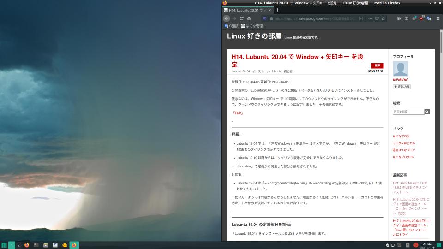This screenshot has width=443, height=249.
Task: Click clipboard tray icon
Action: point(393,245)
